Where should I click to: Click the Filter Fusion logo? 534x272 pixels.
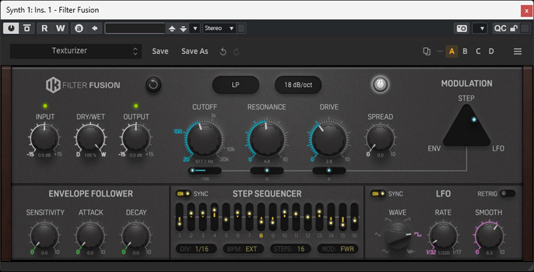(x=83, y=85)
